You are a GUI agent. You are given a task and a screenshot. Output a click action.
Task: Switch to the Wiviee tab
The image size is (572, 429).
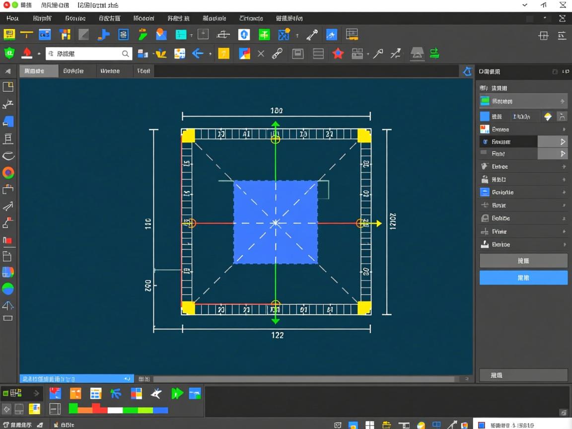[110, 71]
